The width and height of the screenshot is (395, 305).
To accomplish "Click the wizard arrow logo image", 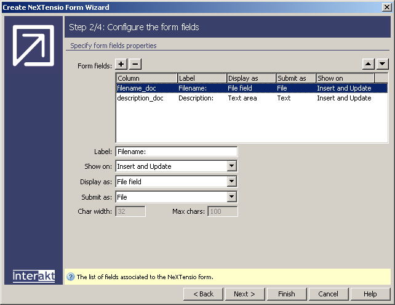I will point(34,46).
